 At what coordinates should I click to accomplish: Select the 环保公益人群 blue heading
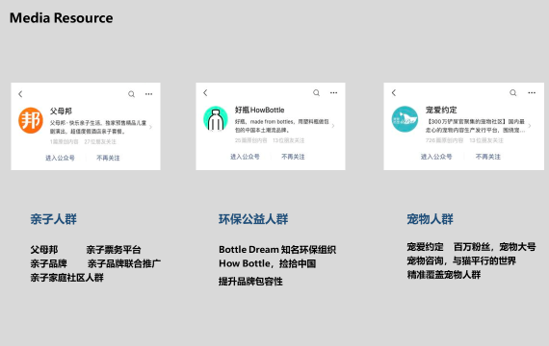point(253,219)
